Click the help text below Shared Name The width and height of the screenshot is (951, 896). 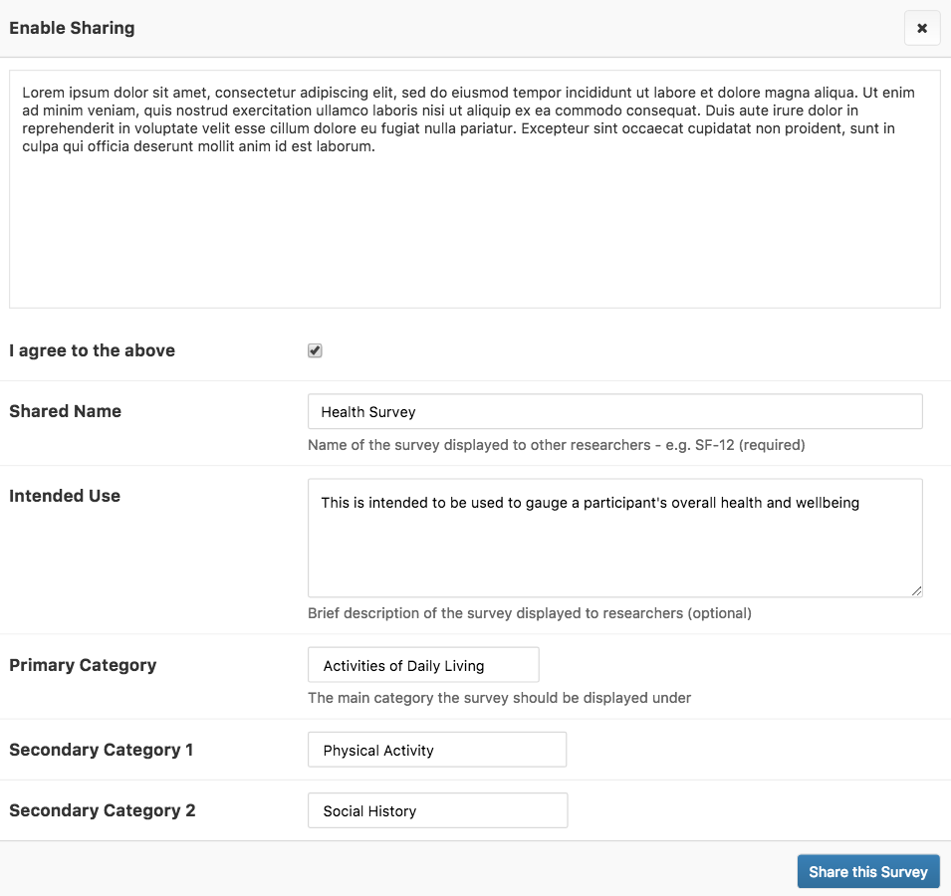point(556,445)
